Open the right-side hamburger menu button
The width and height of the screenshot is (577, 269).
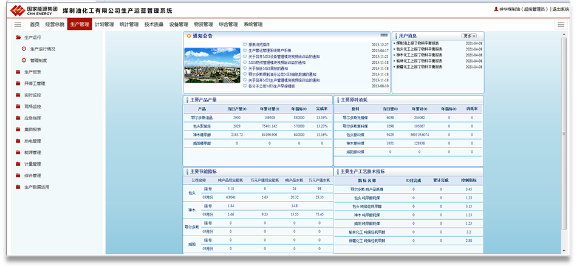pyautogui.click(x=561, y=25)
